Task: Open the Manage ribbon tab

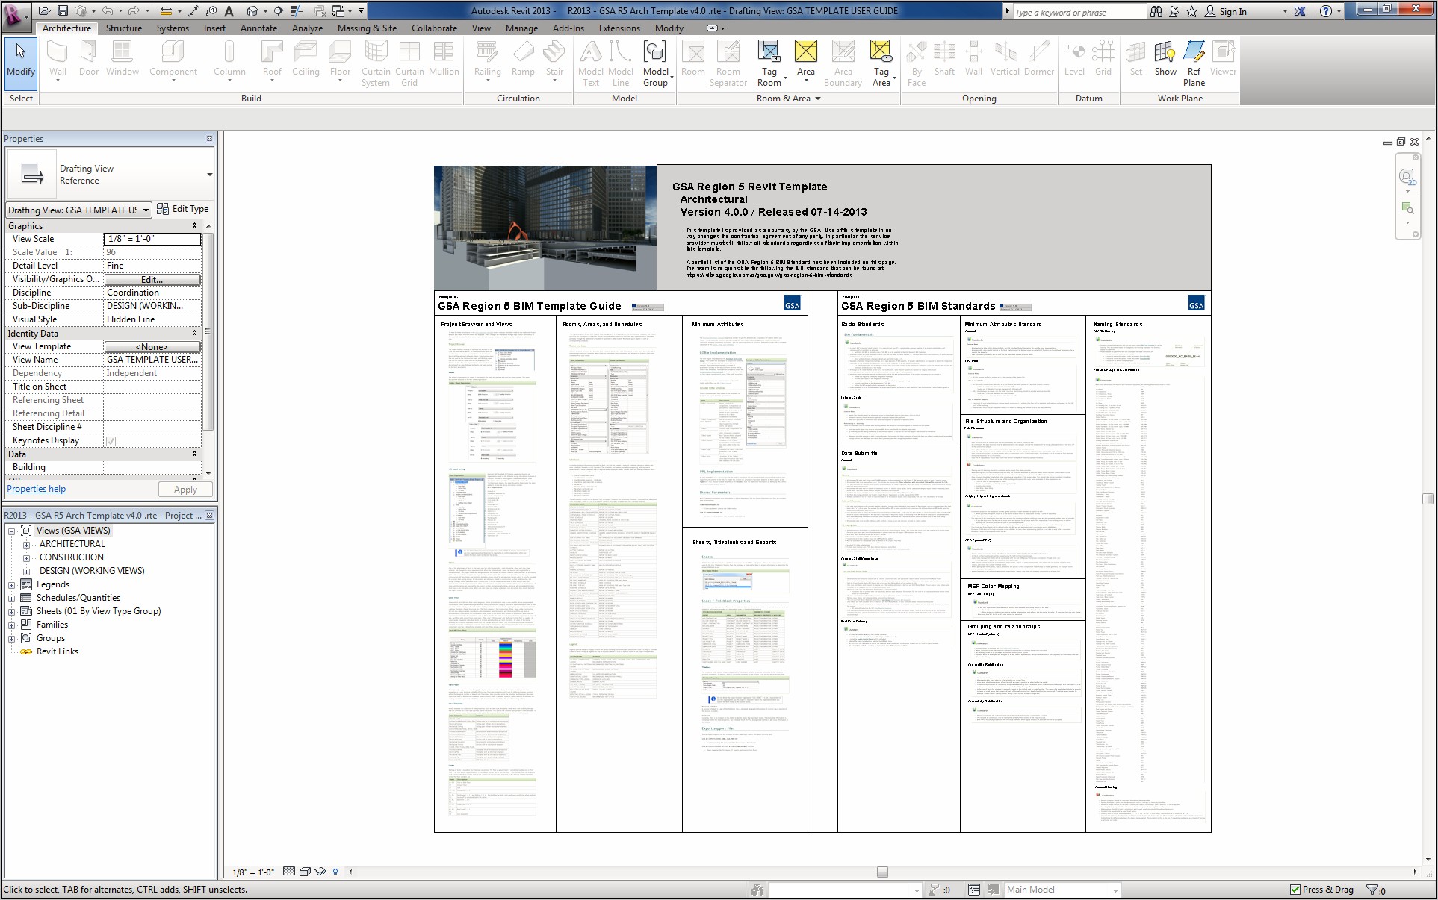Action: [x=521, y=28]
